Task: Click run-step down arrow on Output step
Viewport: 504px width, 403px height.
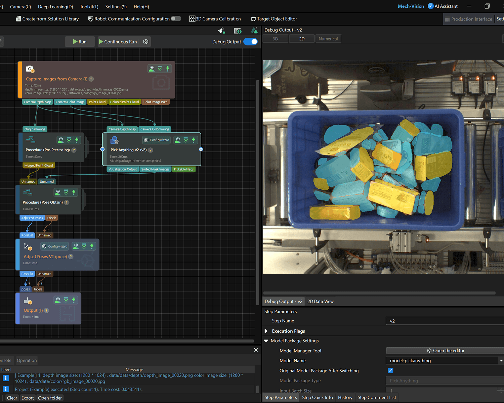Action: [74, 300]
